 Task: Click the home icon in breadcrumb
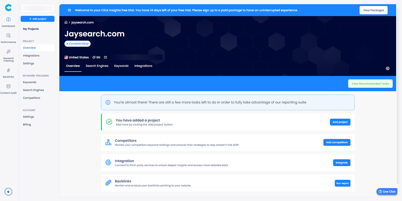66,22
